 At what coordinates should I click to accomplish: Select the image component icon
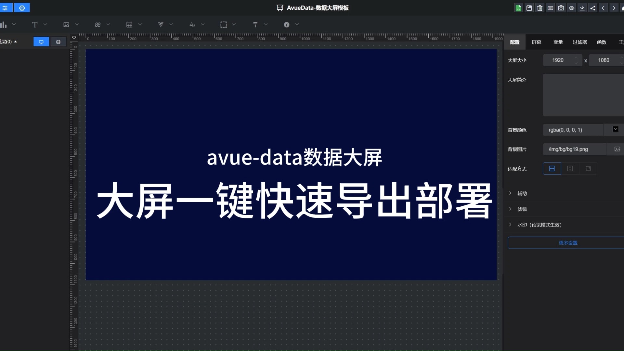point(66,25)
